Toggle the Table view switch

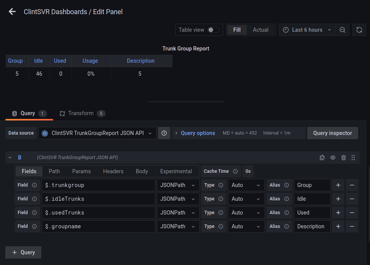point(214,30)
